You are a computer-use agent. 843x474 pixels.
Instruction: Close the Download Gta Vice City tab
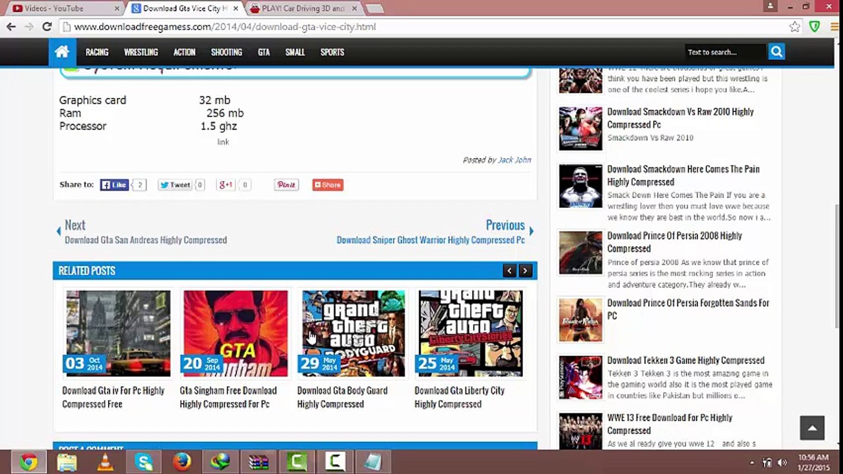click(x=235, y=9)
